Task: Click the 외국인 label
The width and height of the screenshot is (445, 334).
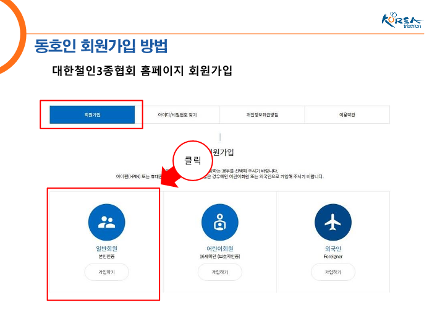Action: pos(333,249)
